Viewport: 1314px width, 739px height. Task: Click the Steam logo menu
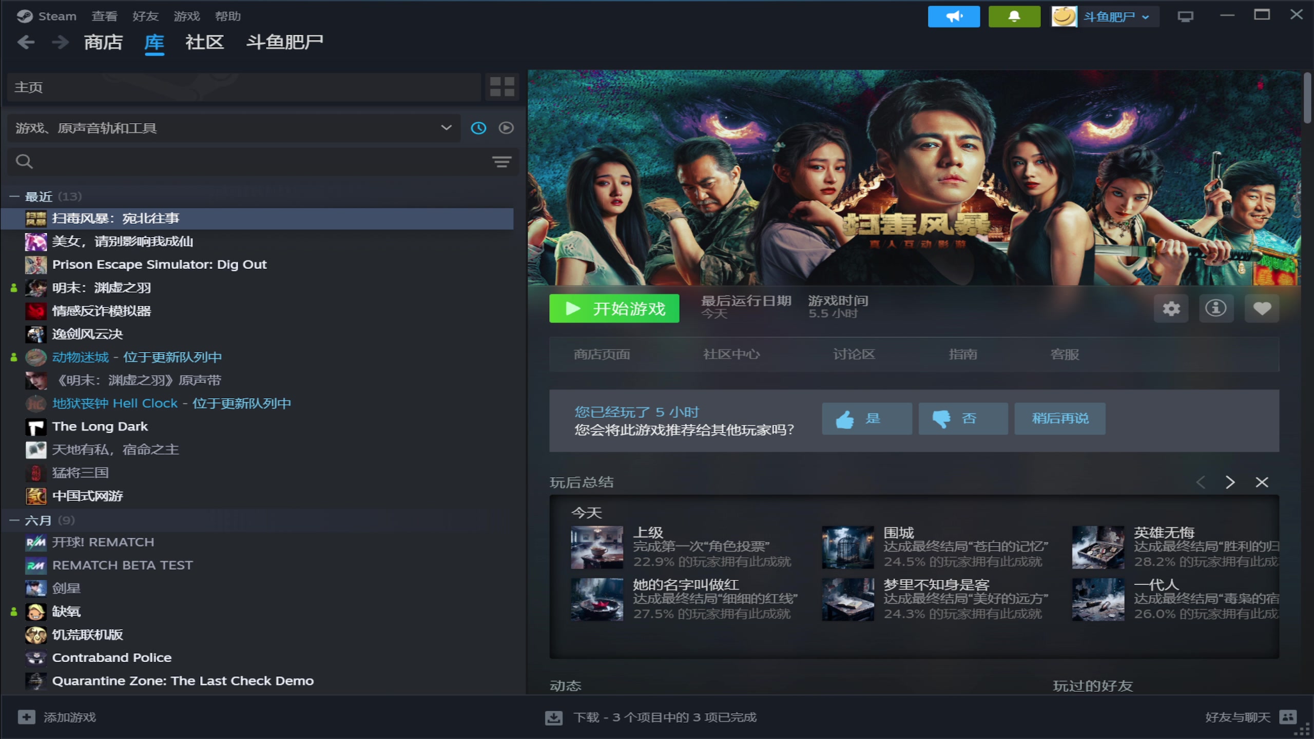[46, 16]
